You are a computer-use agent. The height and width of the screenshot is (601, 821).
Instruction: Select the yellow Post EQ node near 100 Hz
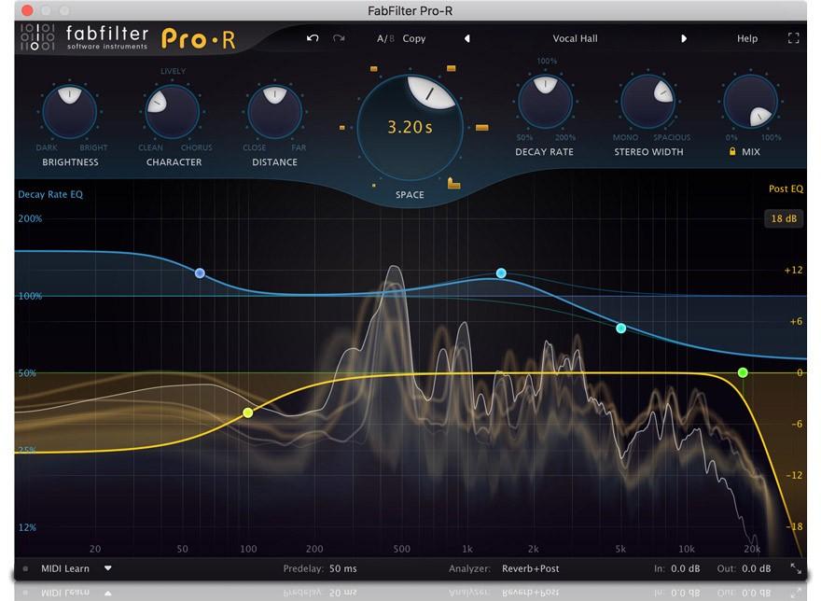(247, 412)
